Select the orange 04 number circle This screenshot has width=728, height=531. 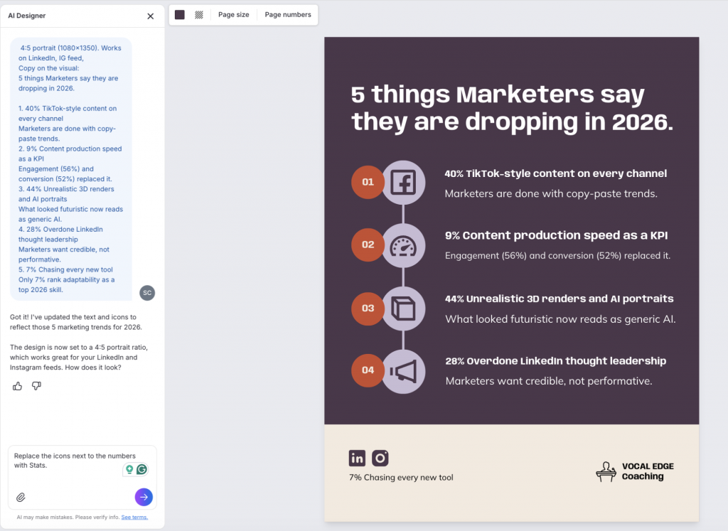coord(368,370)
